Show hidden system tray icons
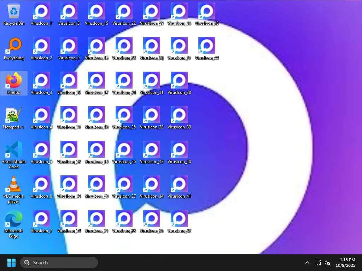The height and width of the screenshot is (271, 362). 307,263
